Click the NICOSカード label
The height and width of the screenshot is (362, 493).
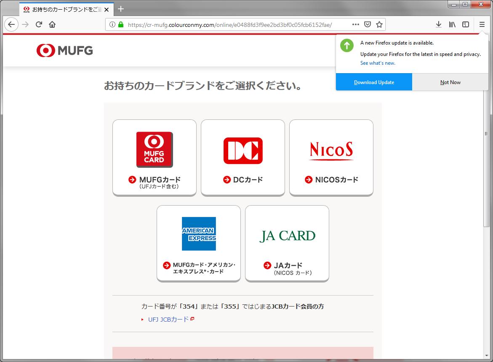click(336, 180)
